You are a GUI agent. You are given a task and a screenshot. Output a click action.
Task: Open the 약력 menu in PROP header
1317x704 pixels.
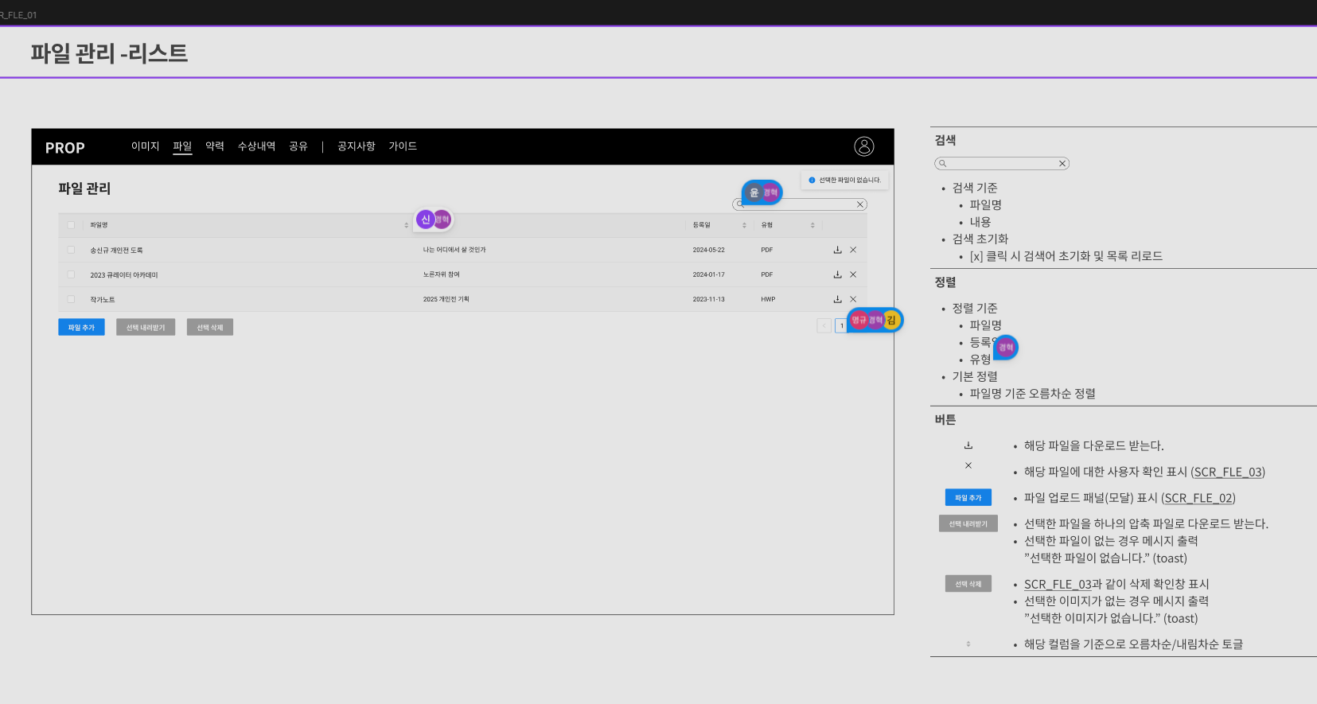(215, 146)
